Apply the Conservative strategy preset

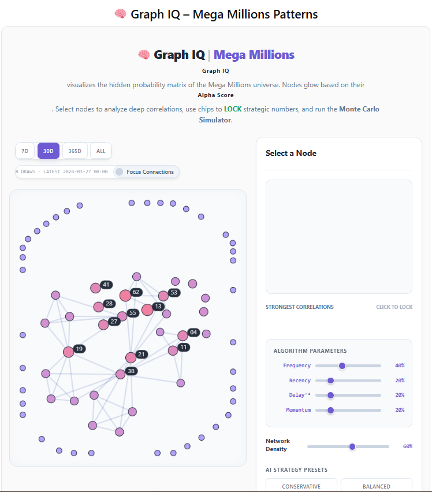tap(301, 486)
